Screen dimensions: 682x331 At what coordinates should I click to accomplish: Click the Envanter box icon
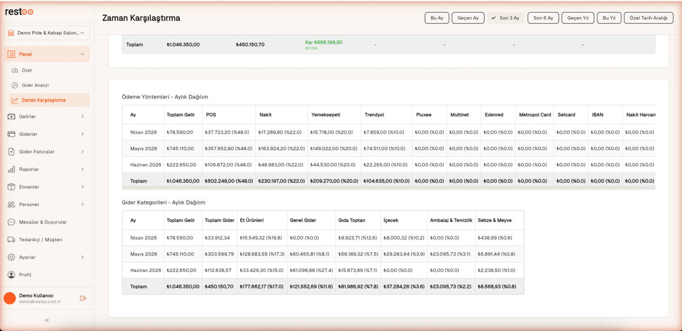[x=11, y=187]
